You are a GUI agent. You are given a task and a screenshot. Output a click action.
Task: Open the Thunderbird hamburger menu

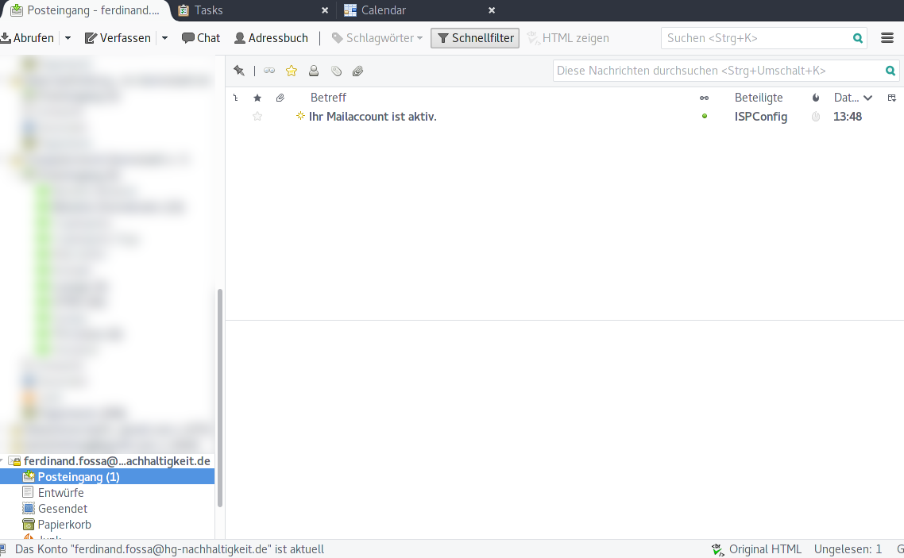coord(887,38)
